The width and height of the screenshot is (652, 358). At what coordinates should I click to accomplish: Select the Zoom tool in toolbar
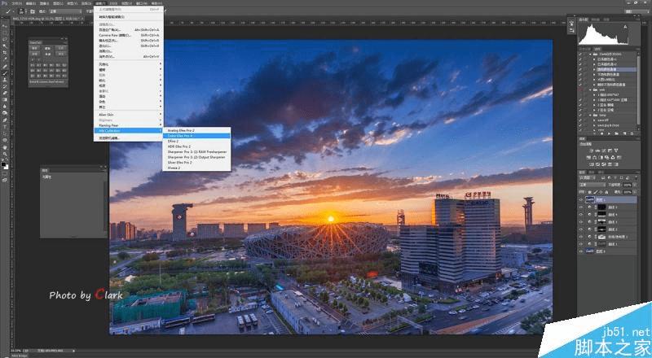5,154
